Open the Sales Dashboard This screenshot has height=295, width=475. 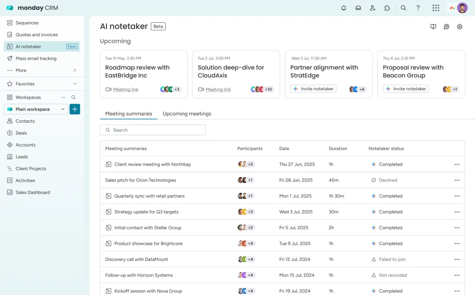42,192
